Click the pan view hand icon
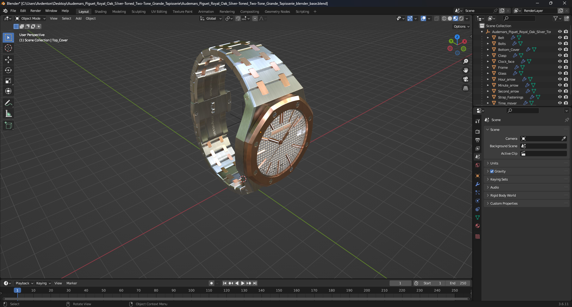Screen dimensions: 572x307 coord(466,70)
